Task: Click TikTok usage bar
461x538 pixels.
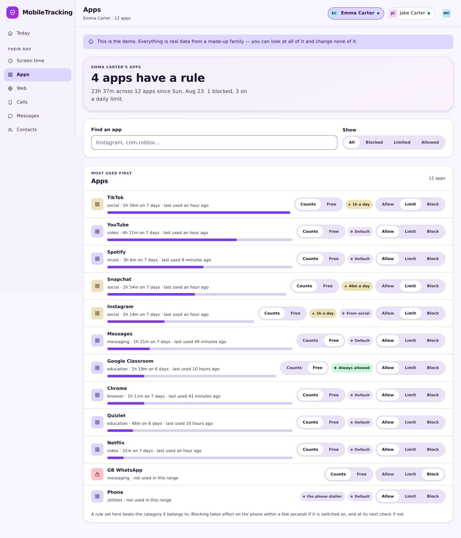Action: [199, 213]
